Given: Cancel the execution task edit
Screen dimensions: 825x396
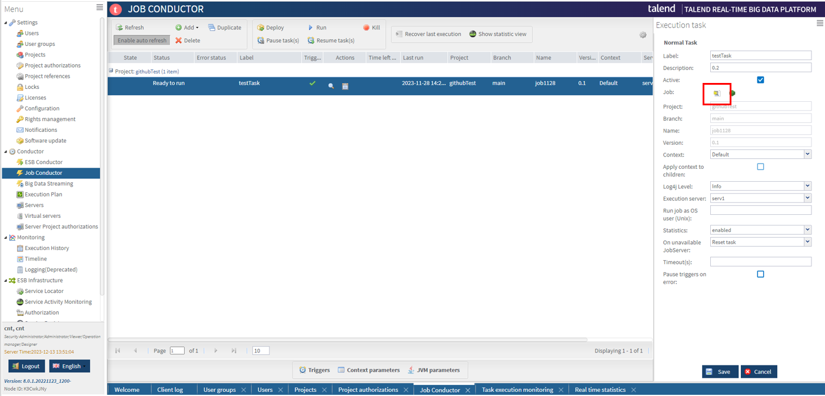Looking at the screenshot, I should [x=759, y=372].
